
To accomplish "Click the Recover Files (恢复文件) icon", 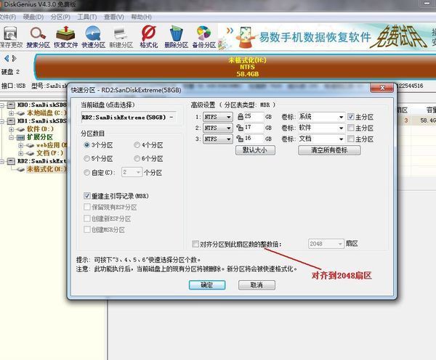I will 65,37.
